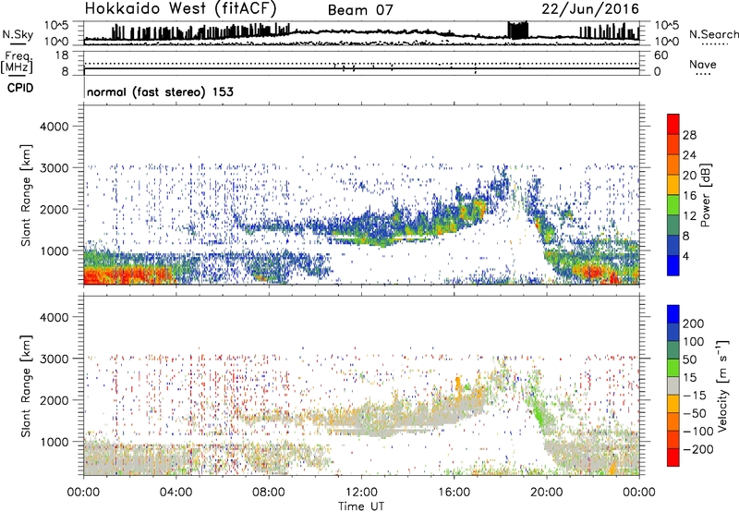Viewport: 739px width, 512px height.
Task: Click the date '22/Jun/2016'
Action: tap(590, 9)
